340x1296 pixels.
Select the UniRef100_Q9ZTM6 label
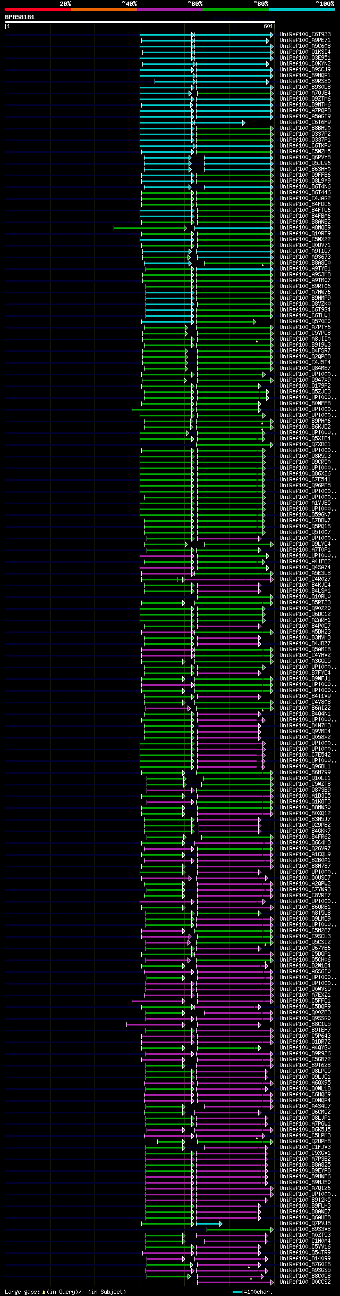click(305, 99)
